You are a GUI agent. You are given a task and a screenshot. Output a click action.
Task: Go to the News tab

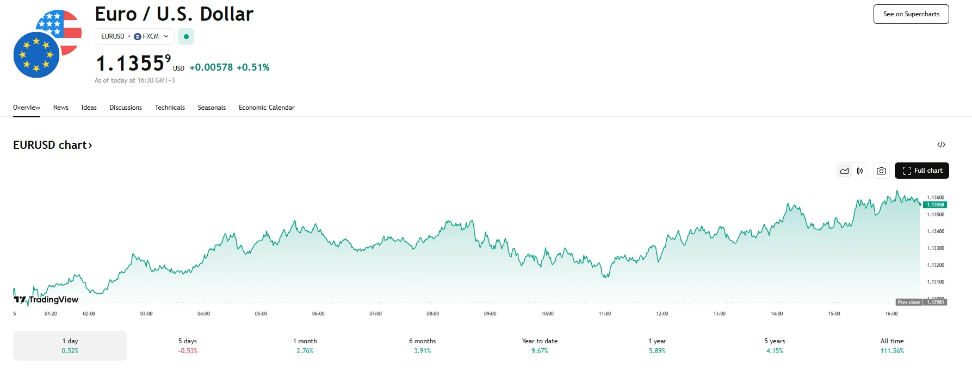point(61,108)
